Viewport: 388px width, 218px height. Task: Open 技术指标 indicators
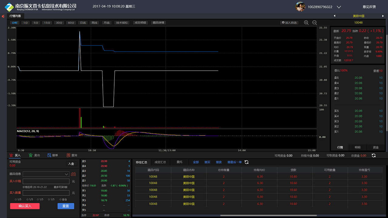point(122,23)
